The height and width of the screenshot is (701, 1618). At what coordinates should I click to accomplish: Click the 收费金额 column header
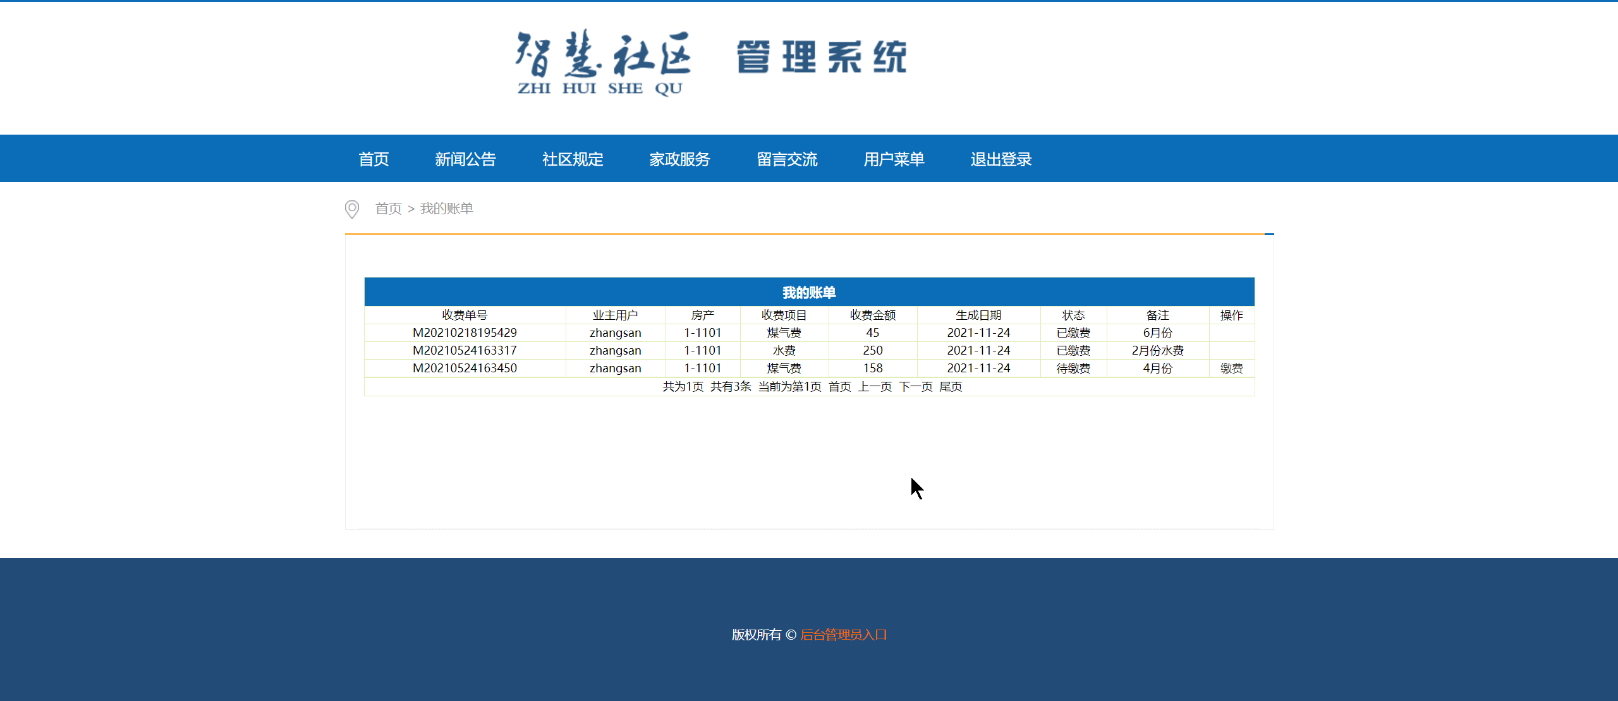pos(872,315)
